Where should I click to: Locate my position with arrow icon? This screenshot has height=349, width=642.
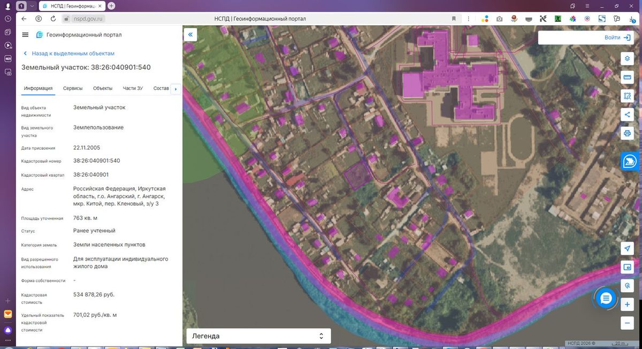click(627, 248)
